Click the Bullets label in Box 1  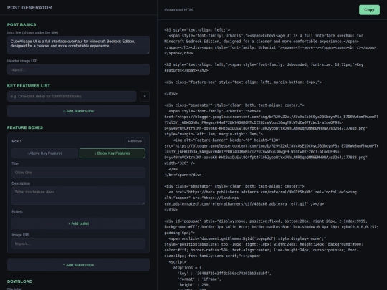pos(17,212)
